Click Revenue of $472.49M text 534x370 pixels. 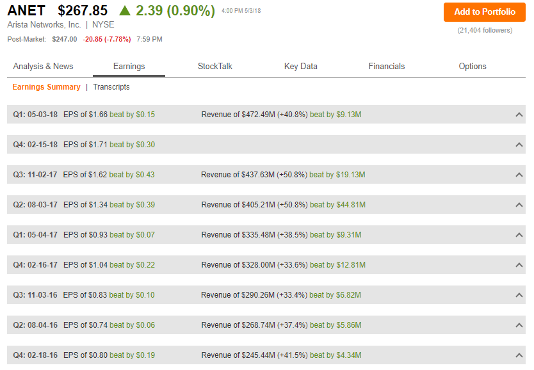pyautogui.click(x=238, y=115)
